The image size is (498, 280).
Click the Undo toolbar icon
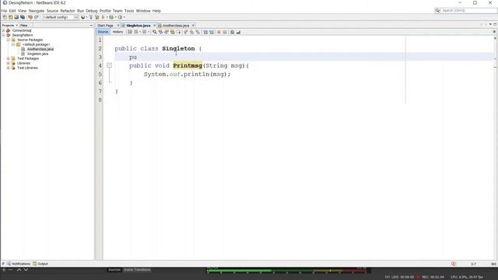click(30, 17)
